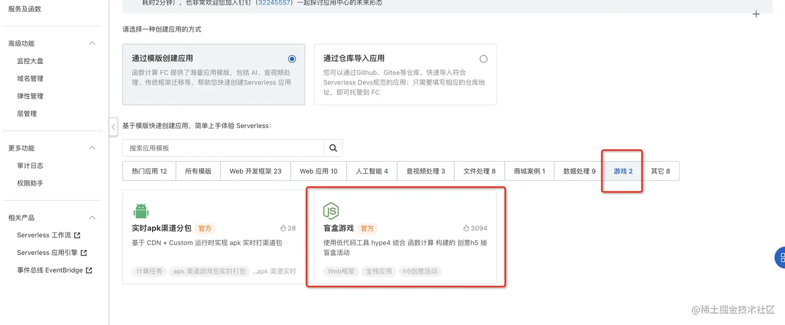Click the 通过仓库导入应用 option card description
Viewport: 785px width, 325px height.
404,82
